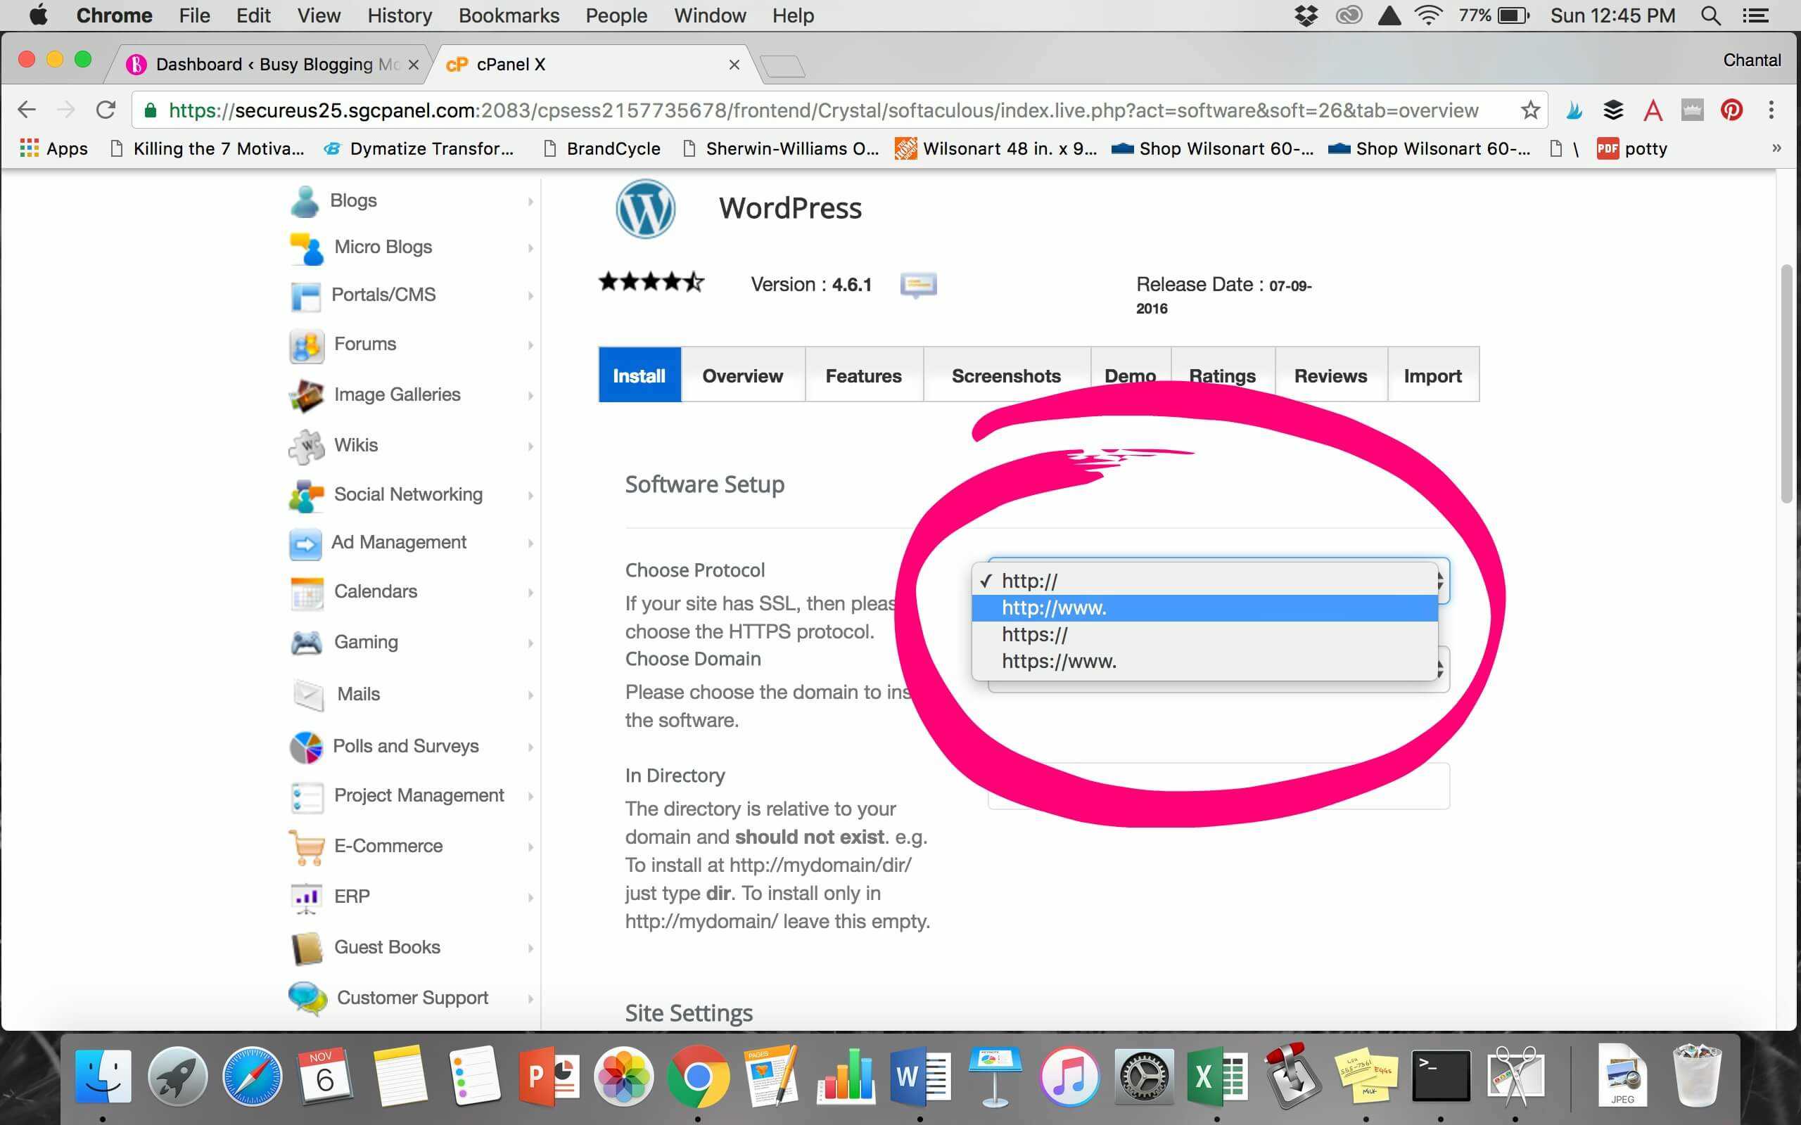
Task: Show hidden bookmarks with the overflow chevron
Action: tap(1776, 148)
